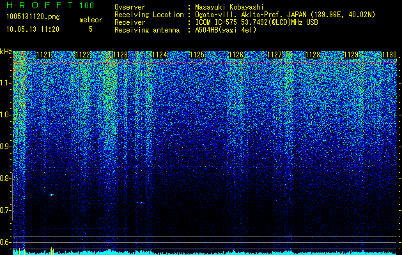Click the 1130 time marker

click(389, 55)
